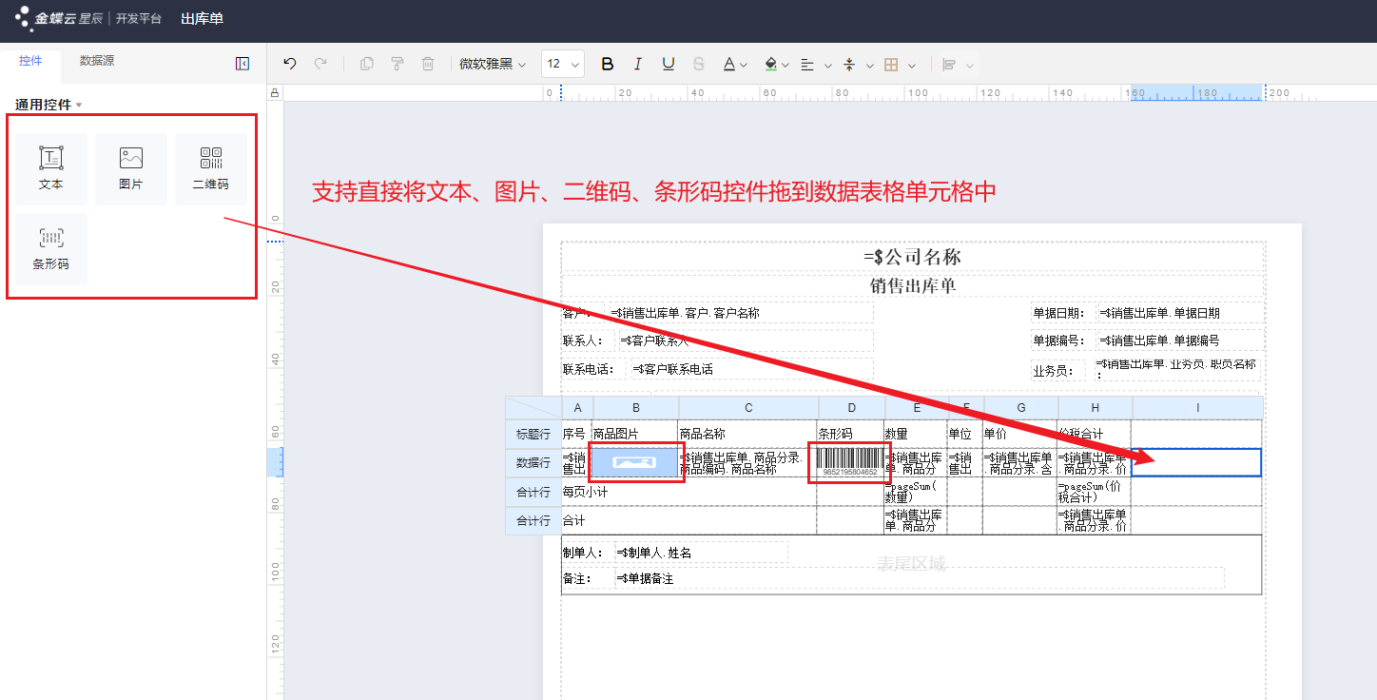Toggle strikethrough formatting
The image size is (1377, 700).
click(x=699, y=64)
